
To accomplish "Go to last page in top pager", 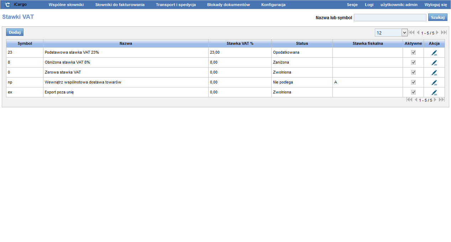I will [444, 32].
